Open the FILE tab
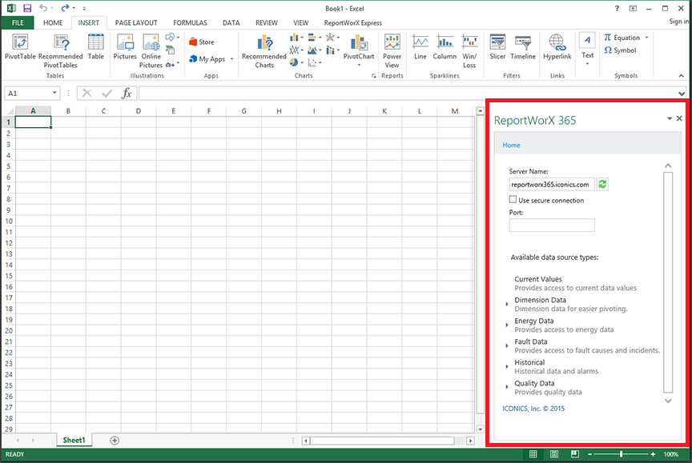The width and height of the screenshot is (692, 463). (x=18, y=23)
